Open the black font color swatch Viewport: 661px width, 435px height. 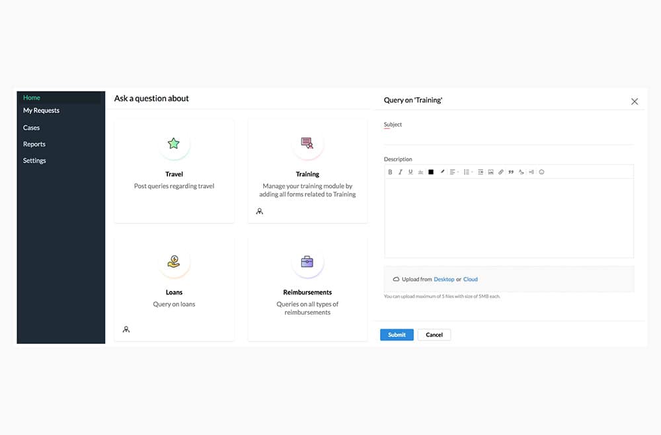point(431,172)
